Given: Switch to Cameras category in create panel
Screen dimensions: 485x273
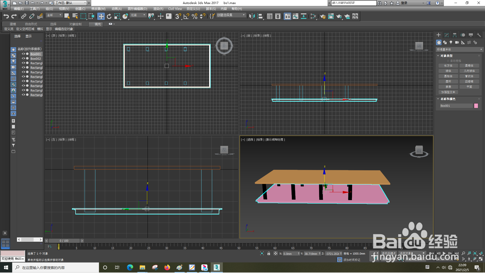Looking at the screenshot, I should tap(457, 42).
